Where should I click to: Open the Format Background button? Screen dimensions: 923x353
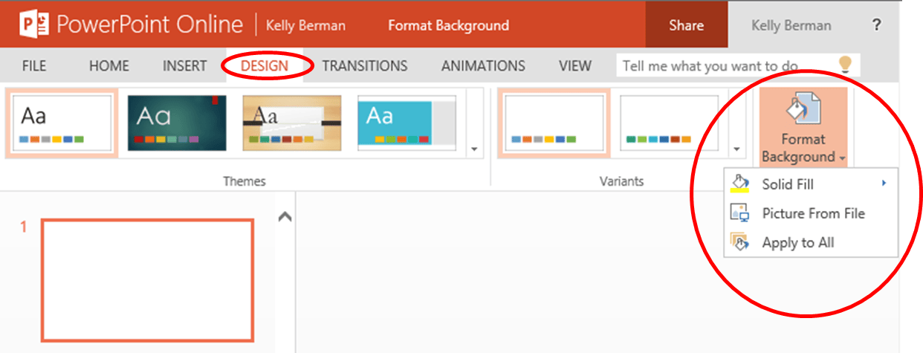(x=803, y=127)
